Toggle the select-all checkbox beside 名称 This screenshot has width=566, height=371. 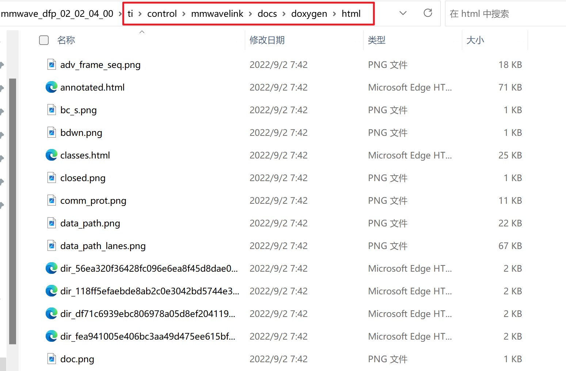44,40
